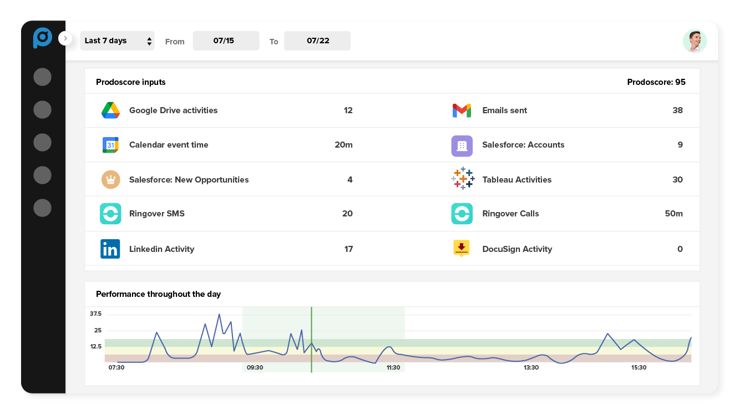The width and height of the screenshot is (739, 414).
Task: Click the DocuSign Activity icon
Action: [462, 249]
